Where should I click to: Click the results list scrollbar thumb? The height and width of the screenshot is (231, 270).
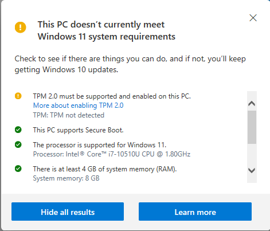[252, 127]
